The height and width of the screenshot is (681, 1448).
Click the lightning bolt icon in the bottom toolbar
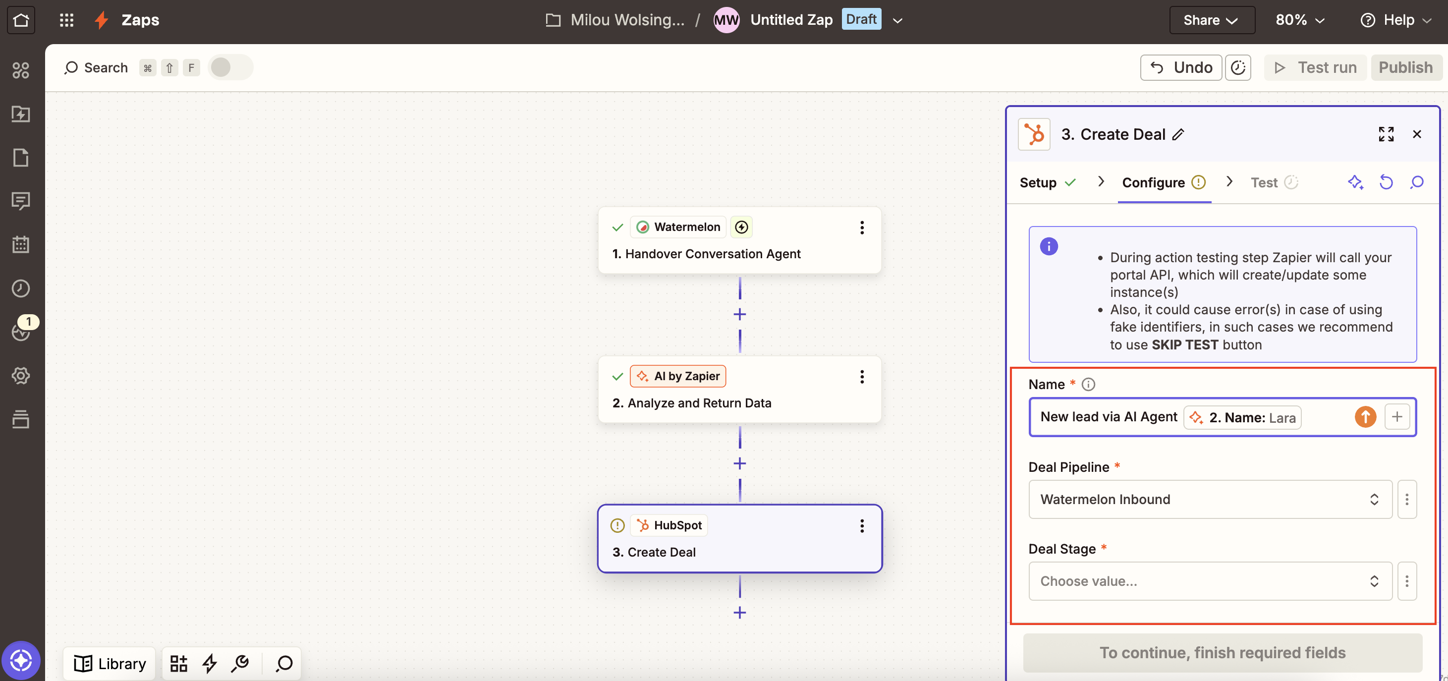tap(210, 664)
